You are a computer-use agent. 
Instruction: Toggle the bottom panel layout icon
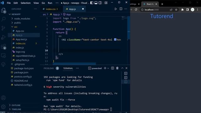96,3
